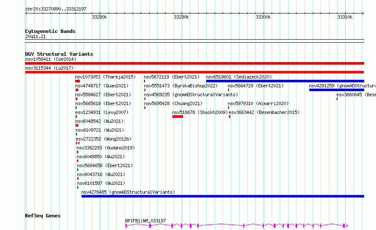
Task: Click nsv1073053 (Thareja2015) label
Action: (x=105, y=77)
